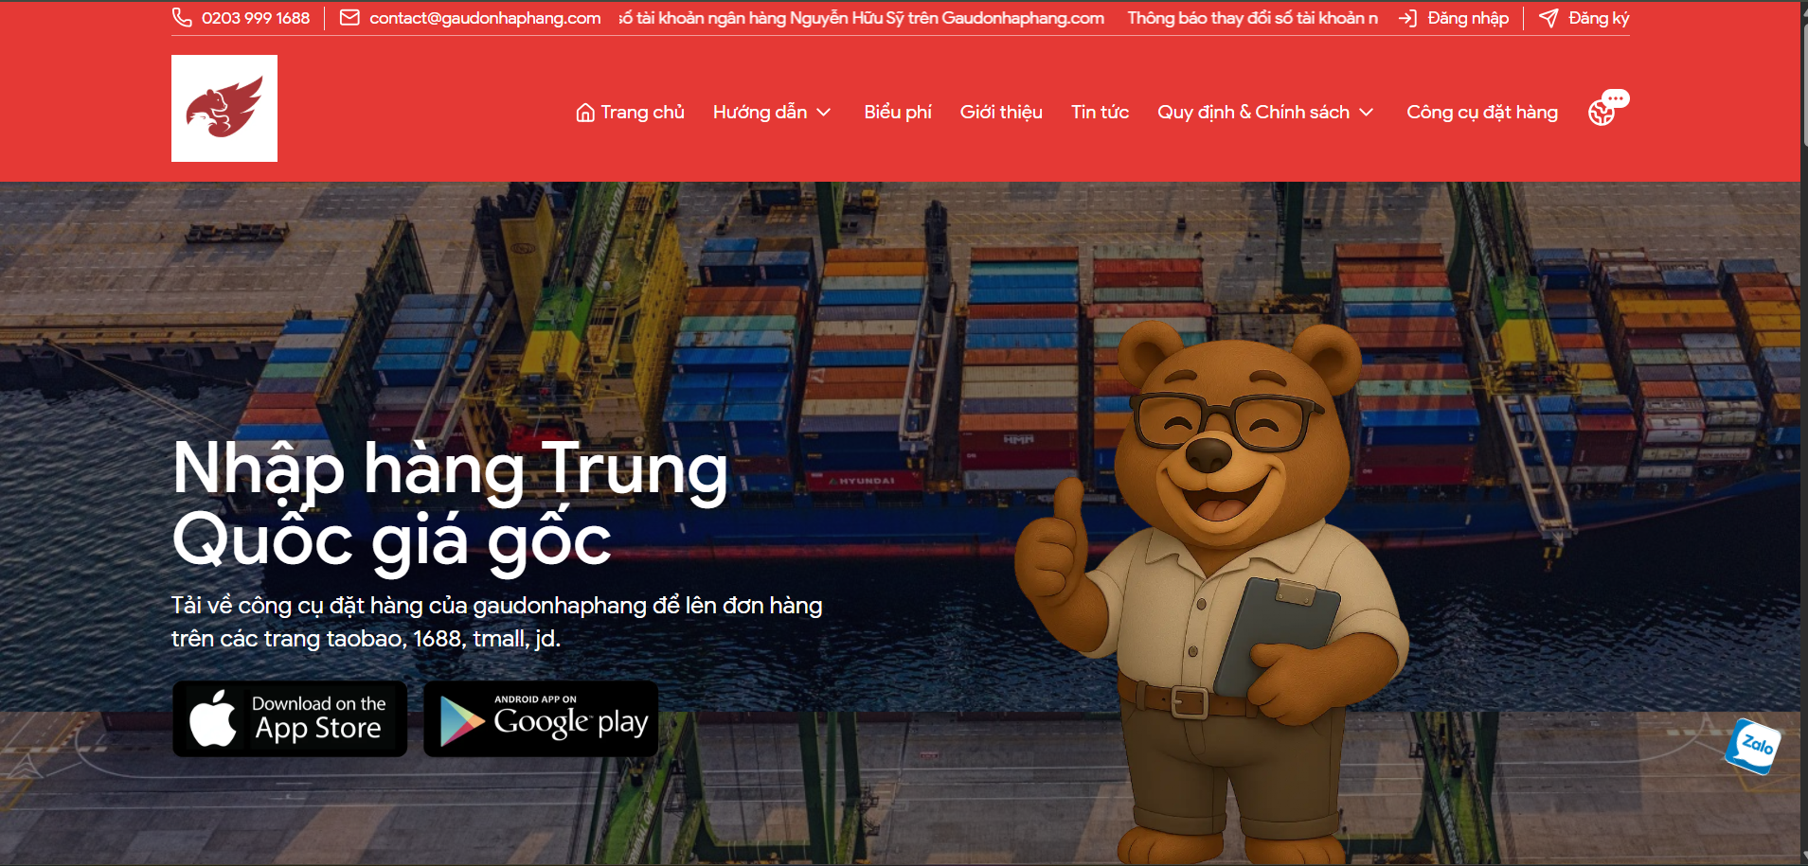Open the Giới thiệu menu item
The width and height of the screenshot is (1808, 866).
pyautogui.click(x=1001, y=113)
